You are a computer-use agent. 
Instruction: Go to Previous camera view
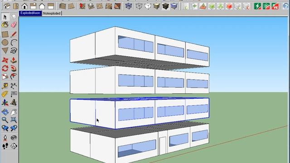(5, 128)
